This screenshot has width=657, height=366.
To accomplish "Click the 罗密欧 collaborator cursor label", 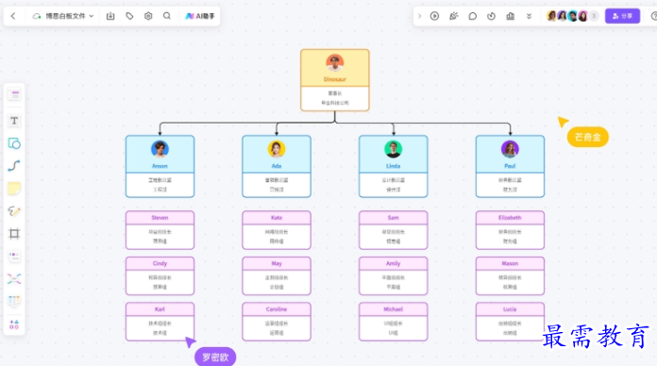I will pyautogui.click(x=215, y=357).
